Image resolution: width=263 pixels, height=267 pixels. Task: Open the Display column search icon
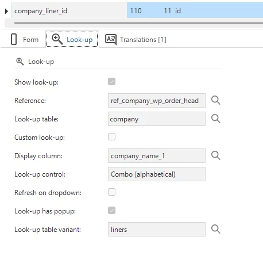[216, 155]
